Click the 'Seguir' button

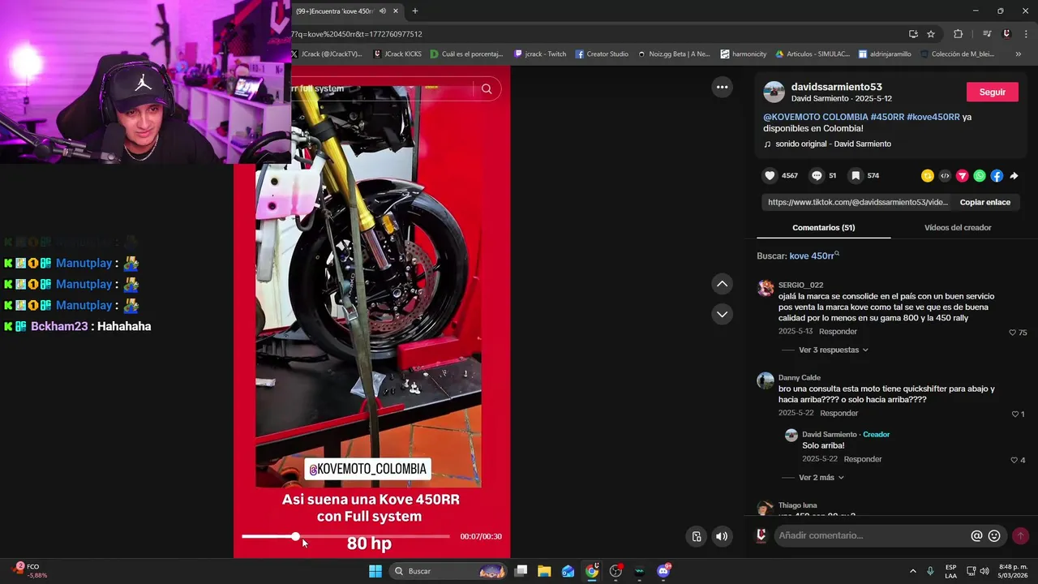[992, 92]
